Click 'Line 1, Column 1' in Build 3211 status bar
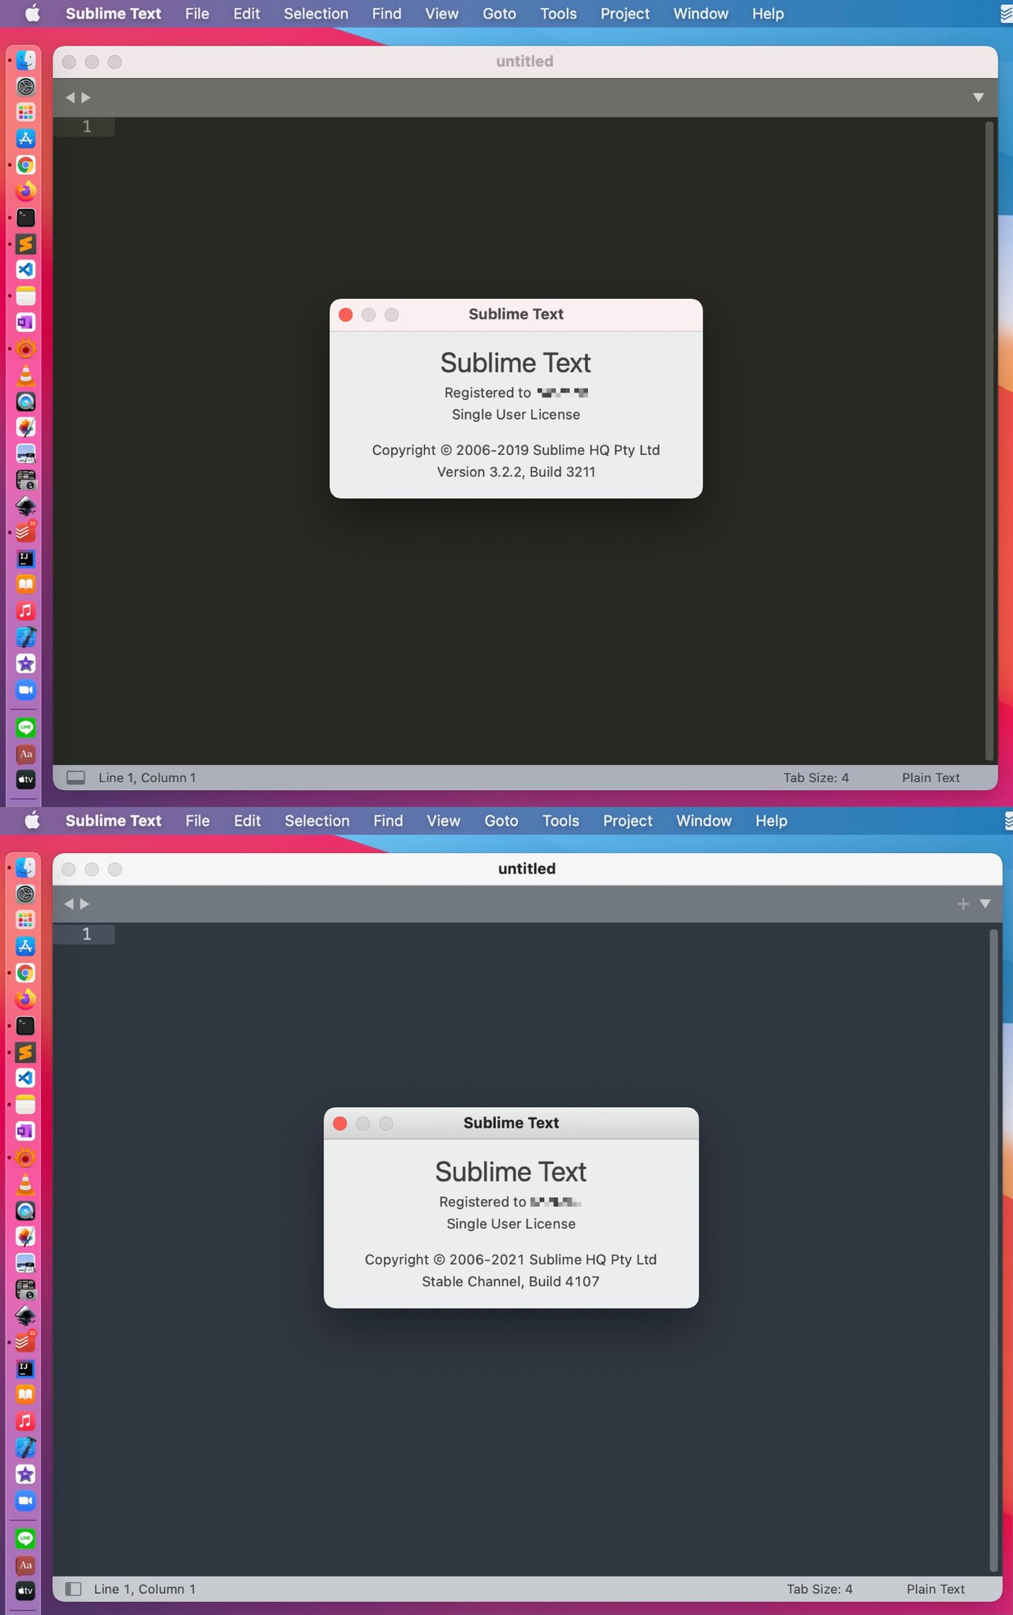This screenshot has height=1615, width=1013. pos(147,778)
